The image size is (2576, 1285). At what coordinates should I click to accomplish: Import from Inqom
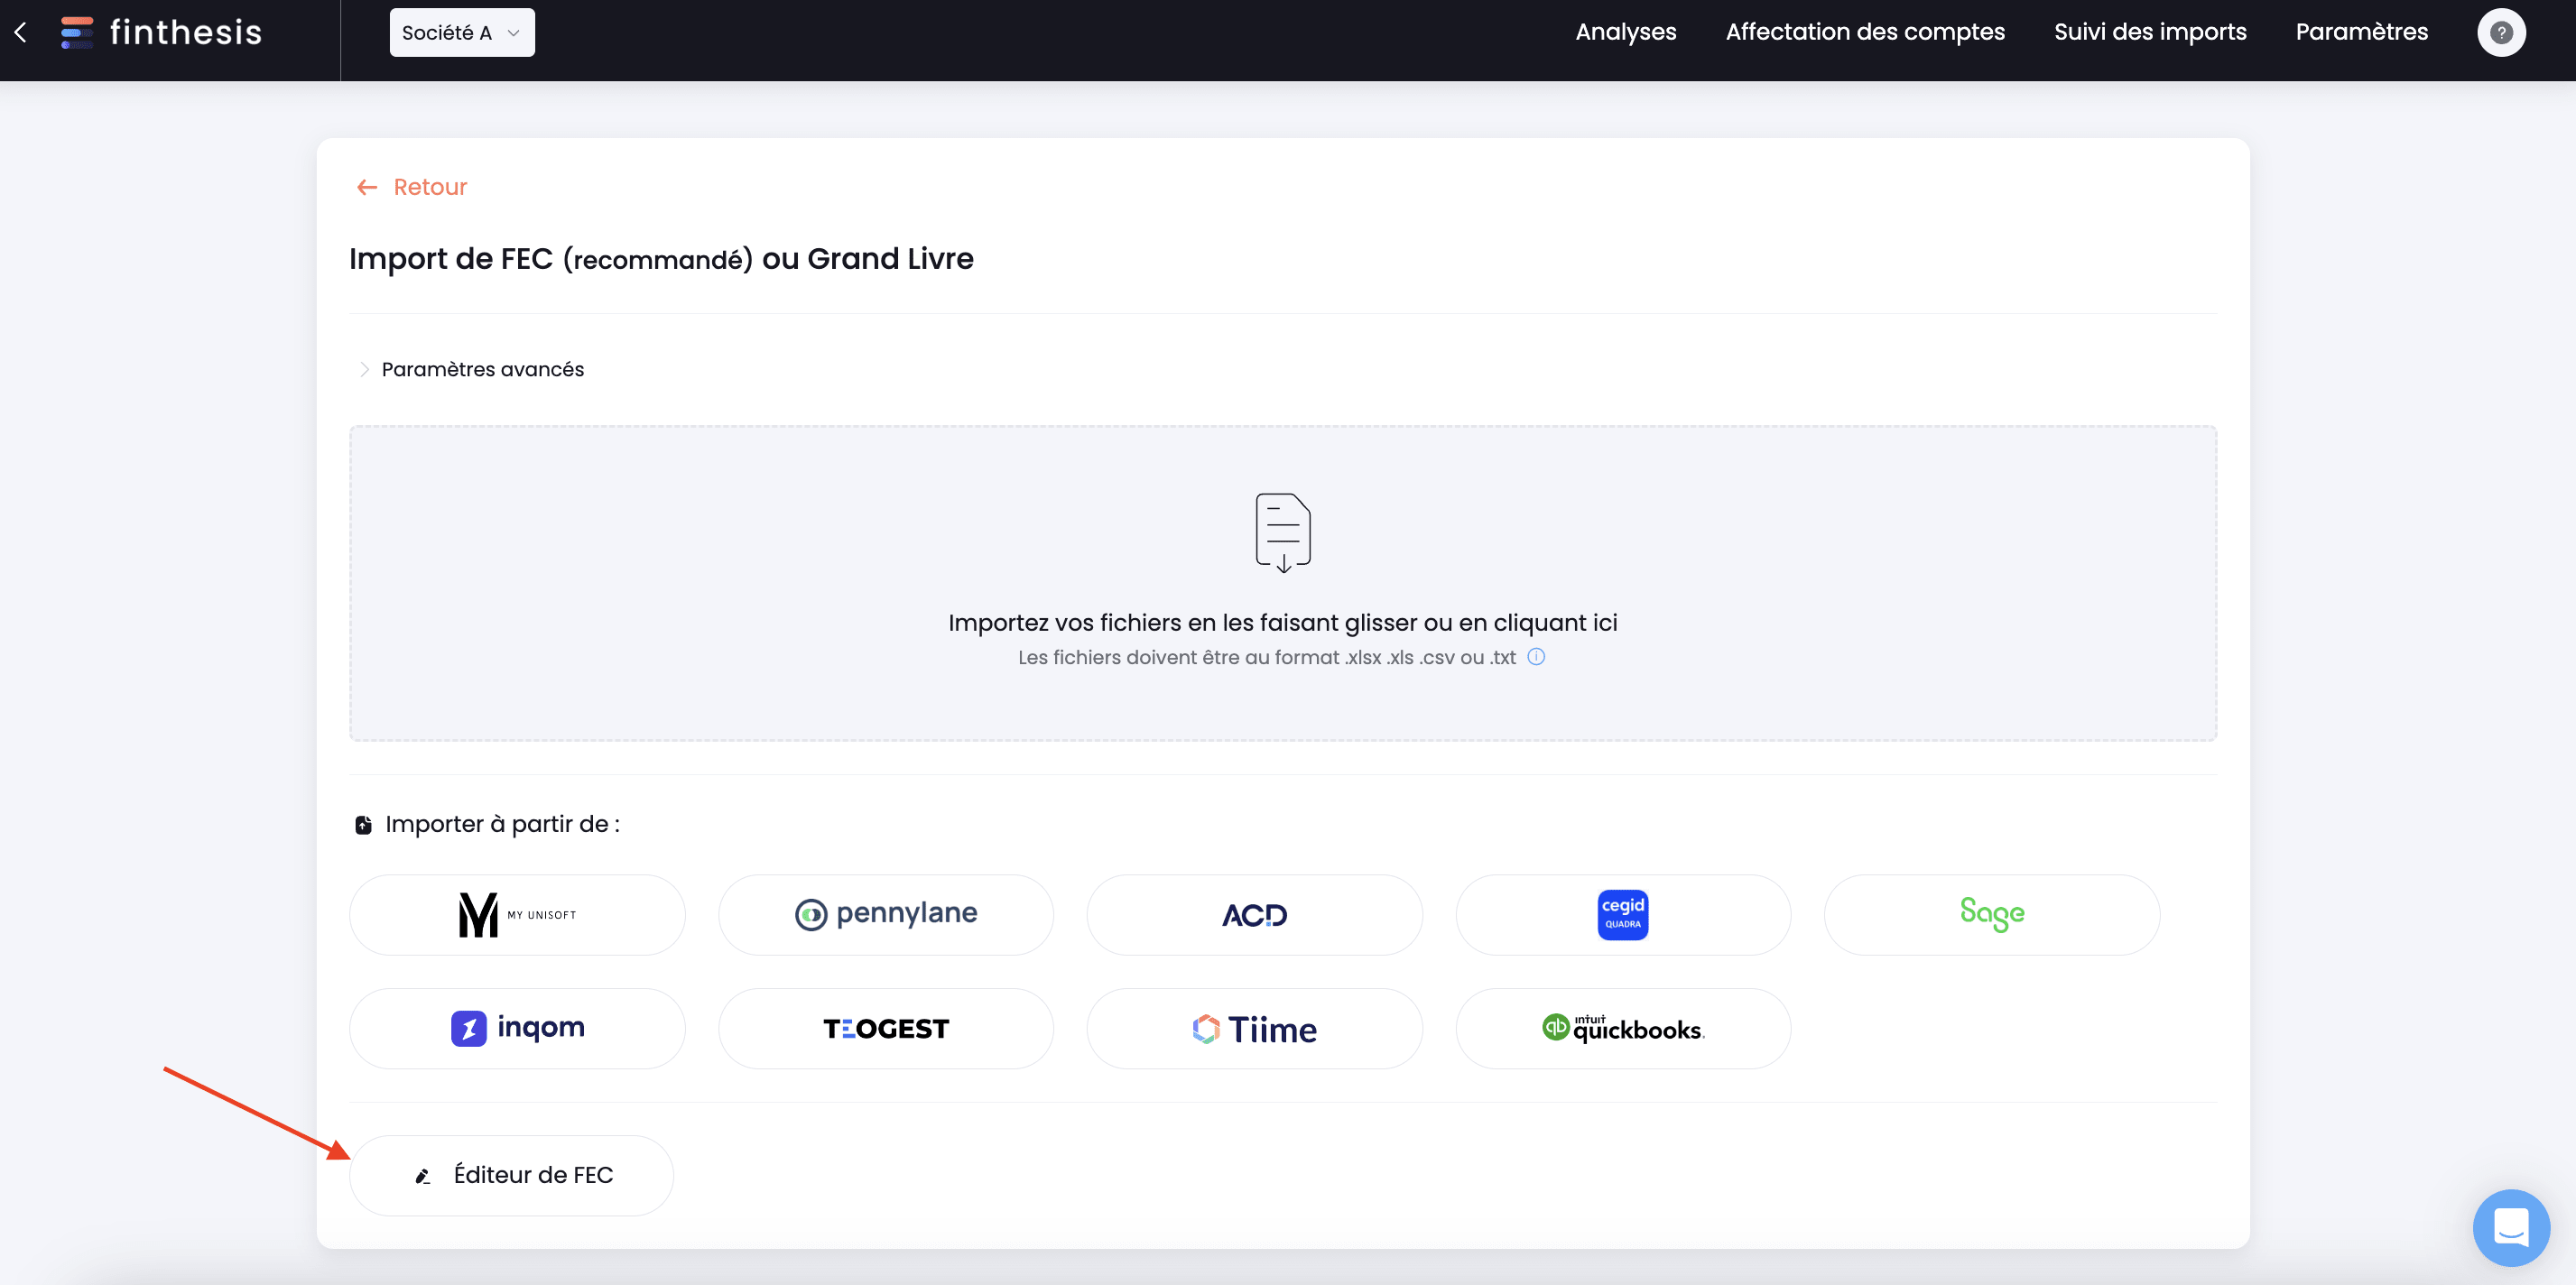pos(517,1029)
